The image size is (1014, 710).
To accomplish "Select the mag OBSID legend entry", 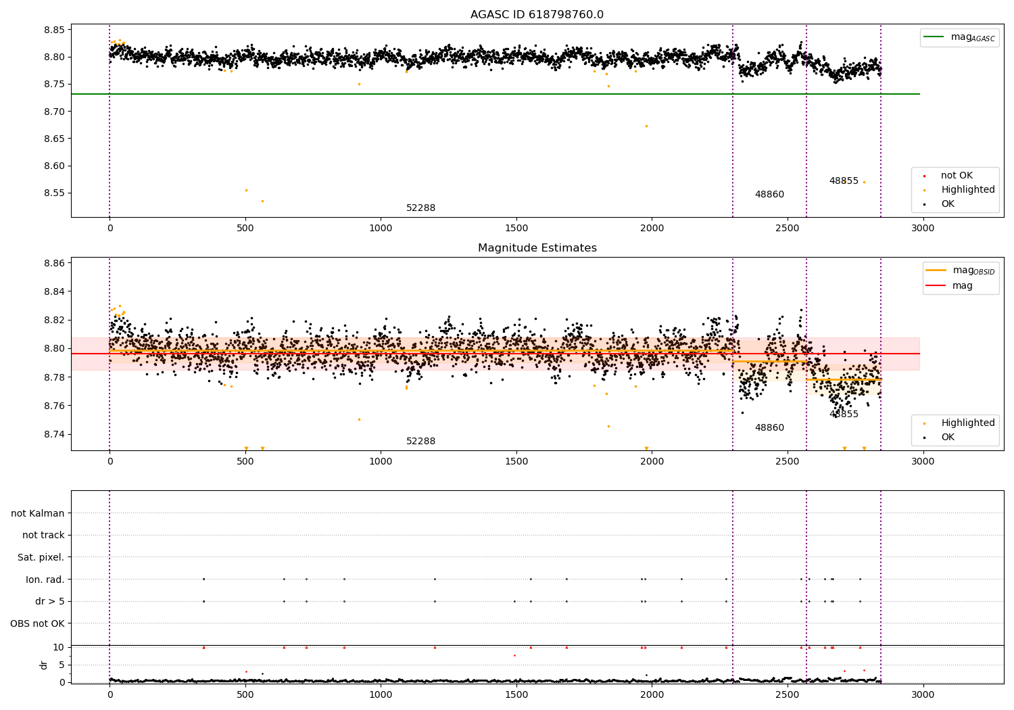I will point(961,270).
